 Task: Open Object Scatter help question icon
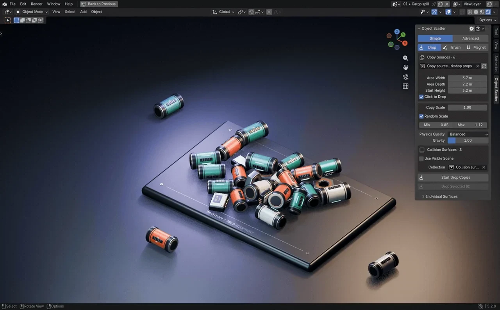coord(478,29)
